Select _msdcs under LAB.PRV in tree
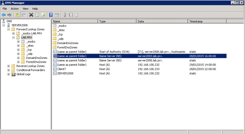The width and height of the screenshot is (245, 134). pyautogui.click(x=31, y=42)
